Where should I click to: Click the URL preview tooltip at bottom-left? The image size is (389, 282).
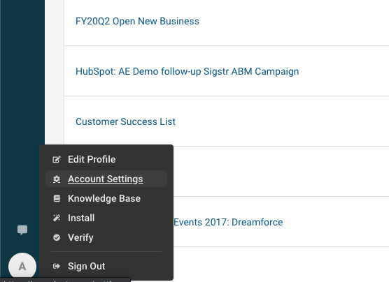pos(65,280)
